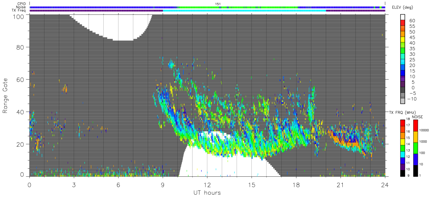
Task: Click the '17' label on TX FRQ colorbar
Action: tap(409, 126)
